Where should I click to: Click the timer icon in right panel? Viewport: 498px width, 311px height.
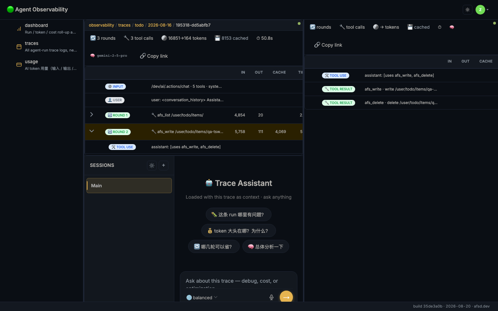(x=440, y=27)
